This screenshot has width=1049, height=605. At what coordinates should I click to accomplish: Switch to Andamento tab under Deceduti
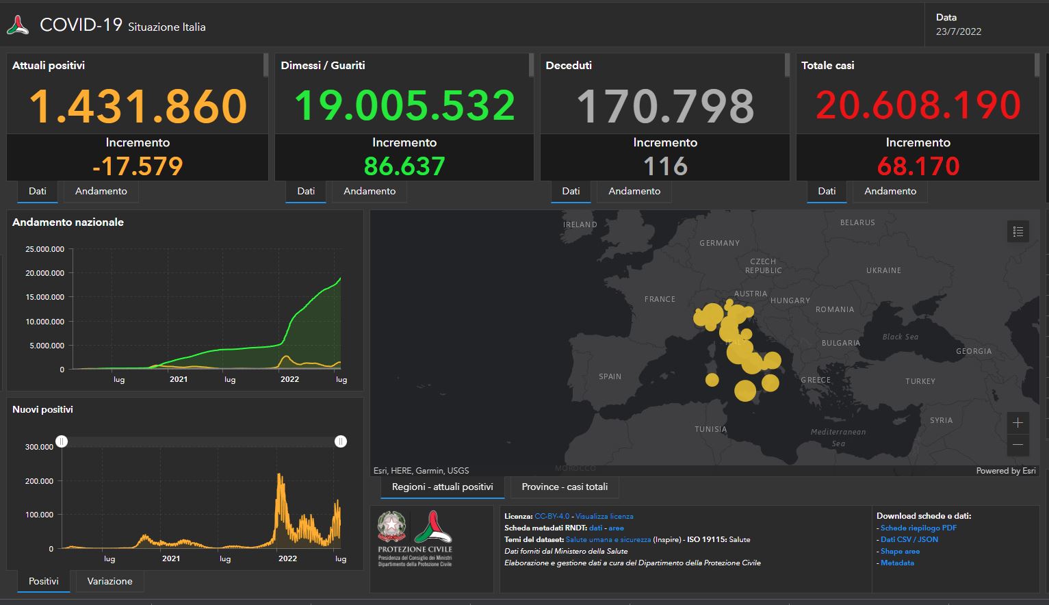[634, 192]
